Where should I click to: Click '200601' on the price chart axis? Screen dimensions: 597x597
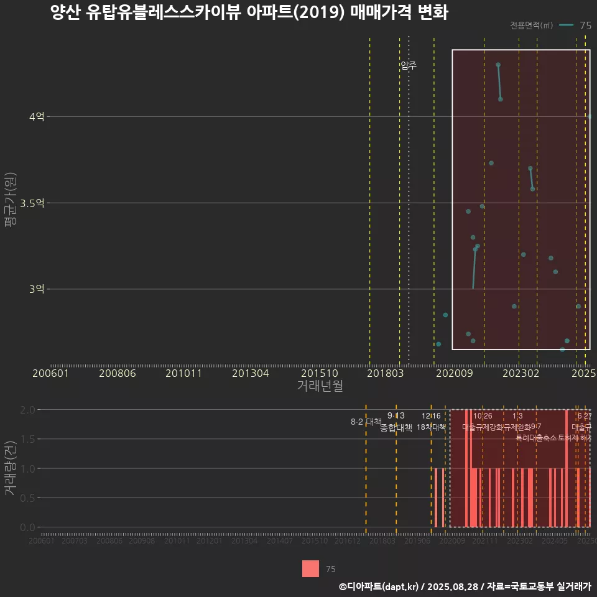50,373
